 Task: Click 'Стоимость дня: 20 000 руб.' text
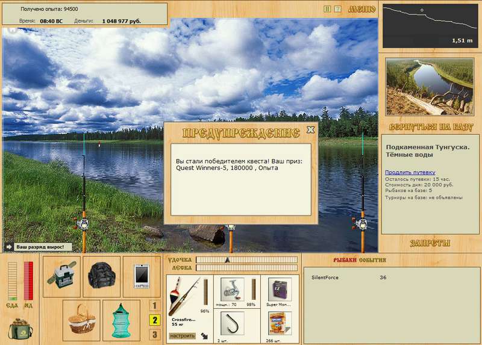[419, 185]
